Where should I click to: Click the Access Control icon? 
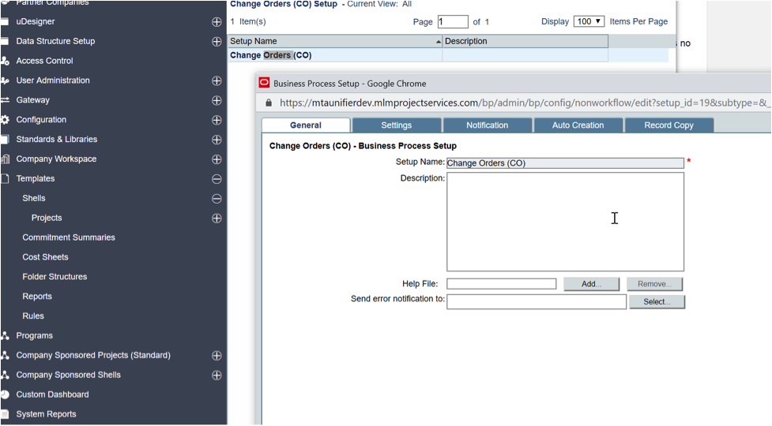pos(5,61)
